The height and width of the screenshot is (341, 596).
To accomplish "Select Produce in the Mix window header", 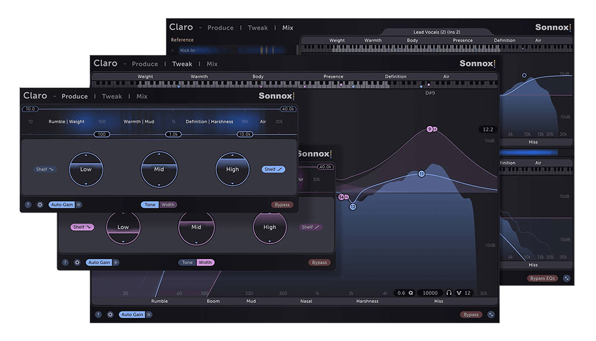I will [x=221, y=28].
